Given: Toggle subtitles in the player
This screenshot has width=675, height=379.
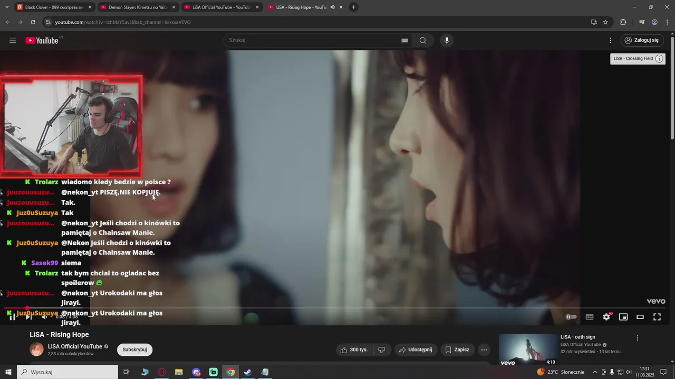Looking at the screenshot, I should 590,317.
